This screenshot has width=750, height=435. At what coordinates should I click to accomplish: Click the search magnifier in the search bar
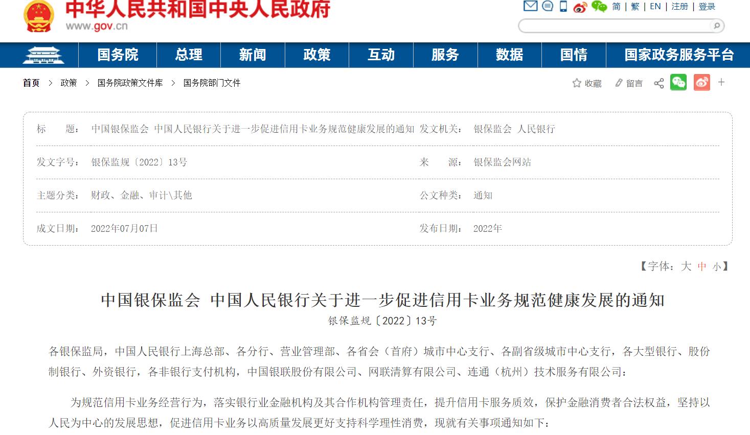pos(717,26)
